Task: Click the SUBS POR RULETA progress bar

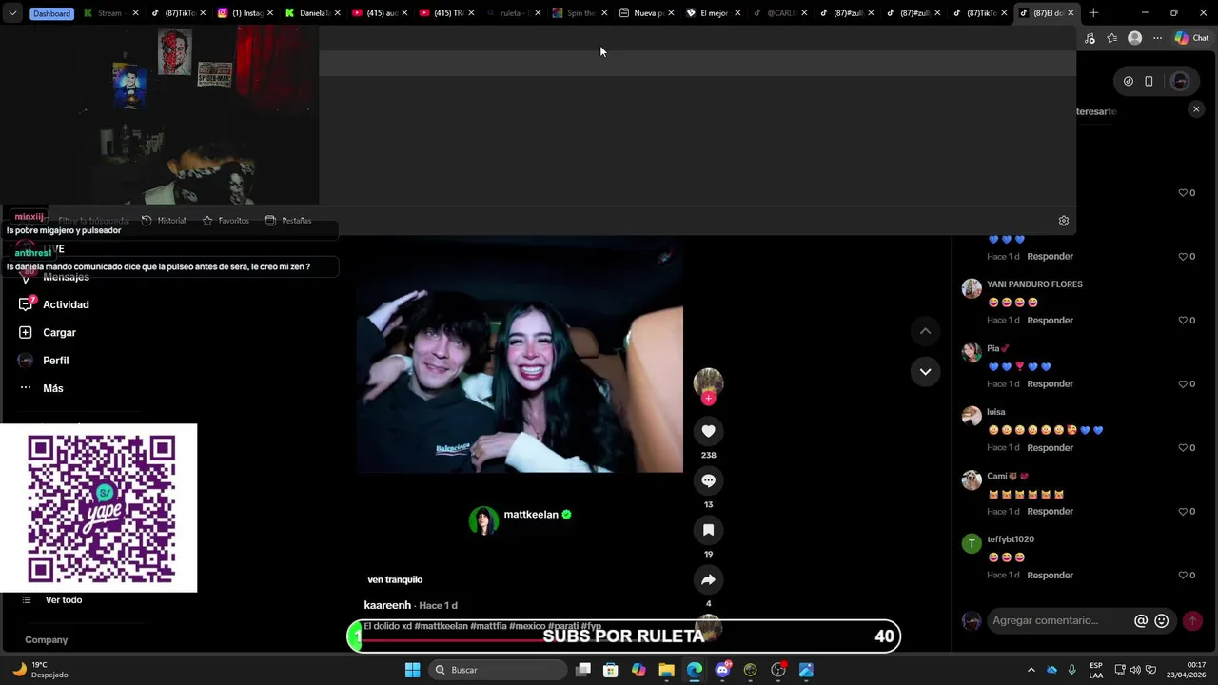Action: point(623,636)
